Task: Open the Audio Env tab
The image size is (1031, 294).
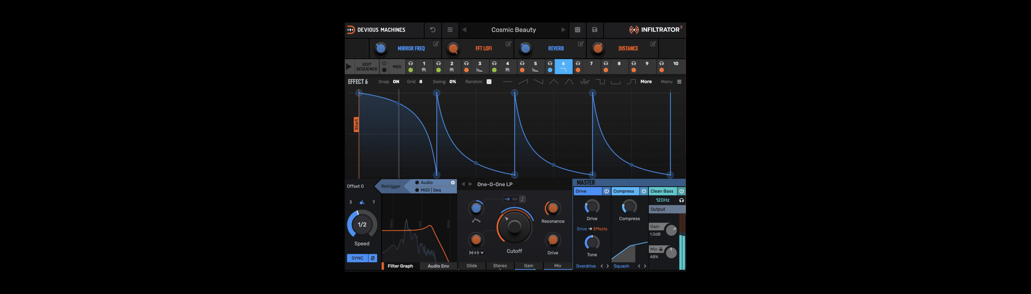Action: pos(438,266)
